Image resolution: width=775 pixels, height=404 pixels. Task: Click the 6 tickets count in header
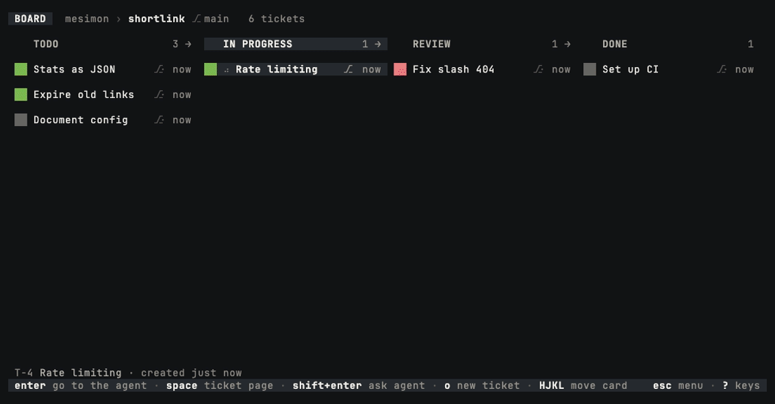(277, 18)
